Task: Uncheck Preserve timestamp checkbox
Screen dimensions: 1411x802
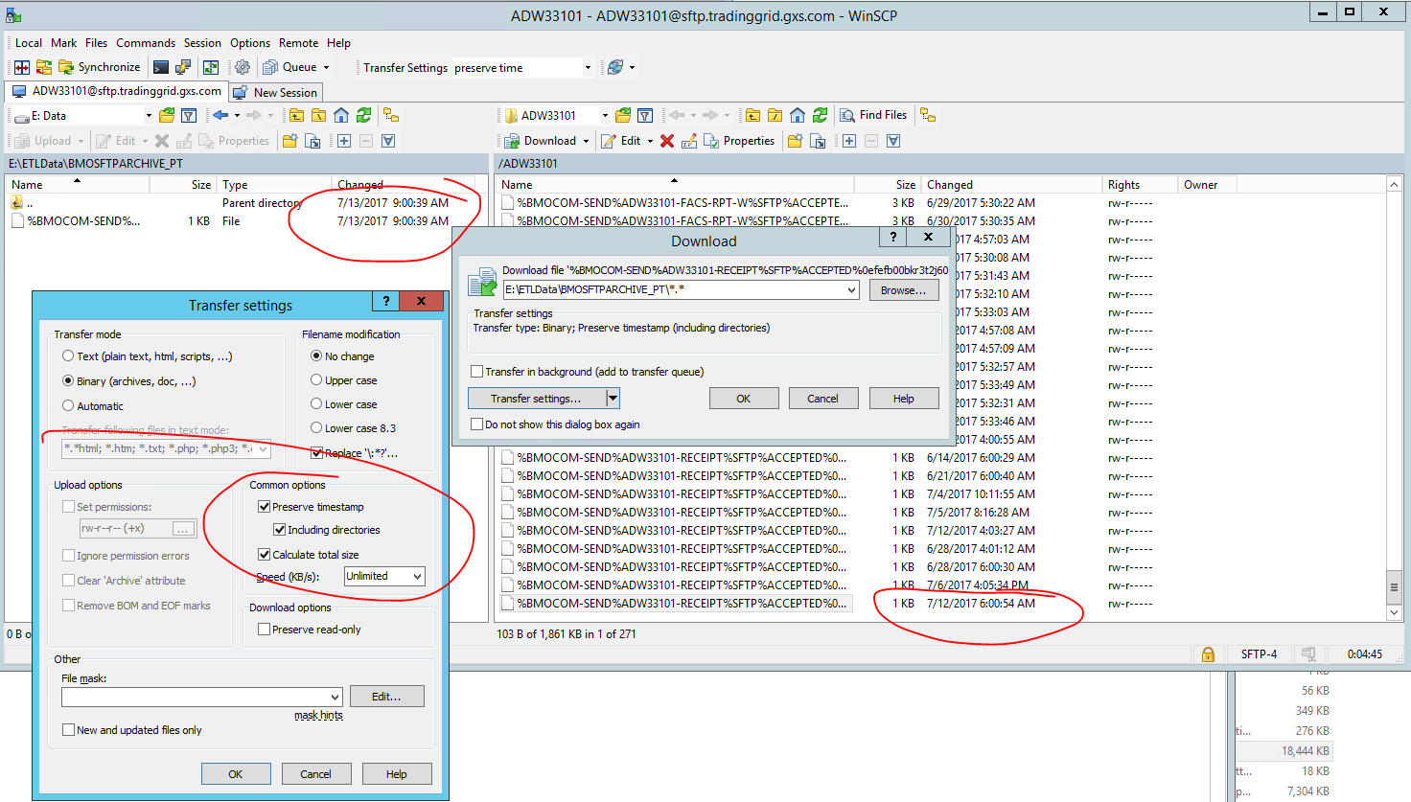Action: 265,507
